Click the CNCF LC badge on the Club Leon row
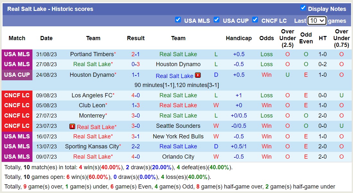The height and width of the screenshot is (193, 353). click(17, 105)
